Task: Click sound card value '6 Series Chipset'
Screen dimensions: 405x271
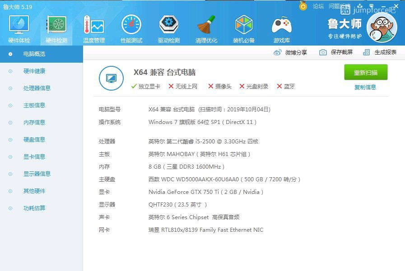Action: coord(187,217)
